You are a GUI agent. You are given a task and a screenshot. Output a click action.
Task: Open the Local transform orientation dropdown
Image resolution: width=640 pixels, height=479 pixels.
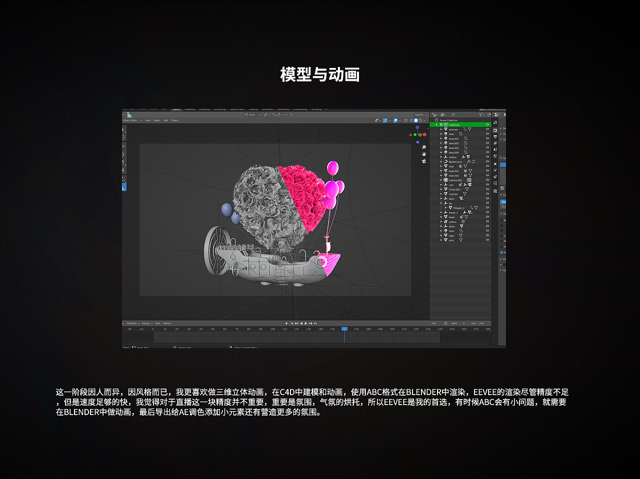[x=252, y=114]
